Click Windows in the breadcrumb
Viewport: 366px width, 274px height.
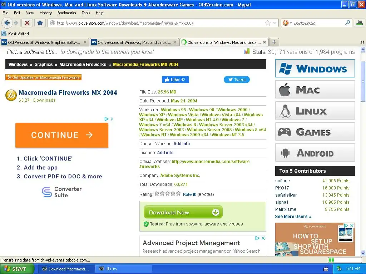pos(18,64)
